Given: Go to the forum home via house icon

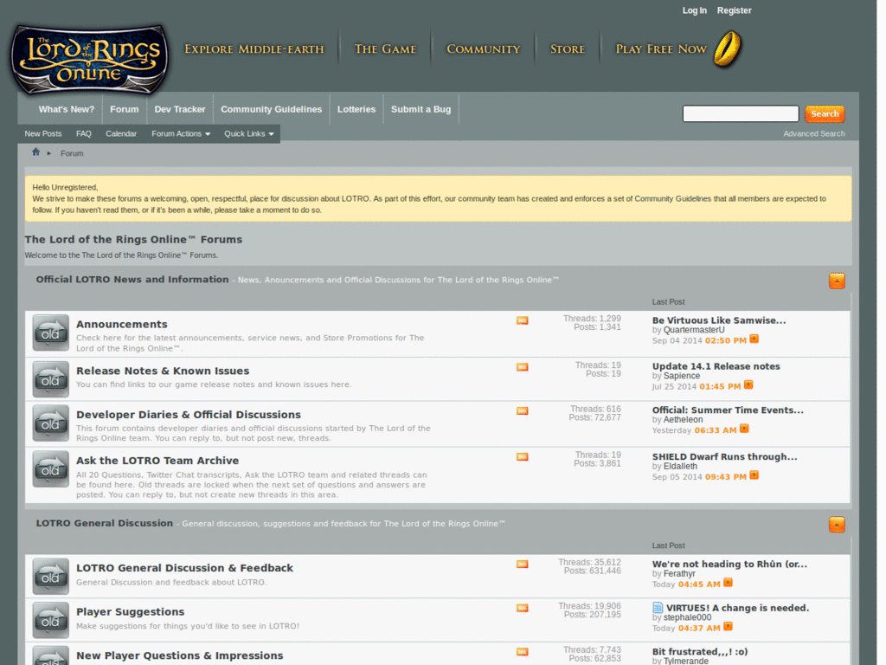Looking at the screenshot, I should [x=35, y=152].
